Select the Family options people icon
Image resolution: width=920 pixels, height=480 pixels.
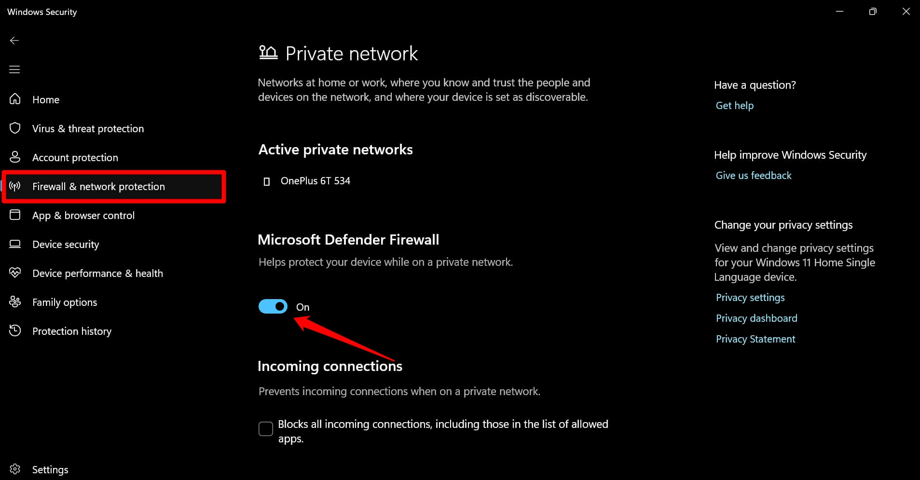click(x=14, y=302)
